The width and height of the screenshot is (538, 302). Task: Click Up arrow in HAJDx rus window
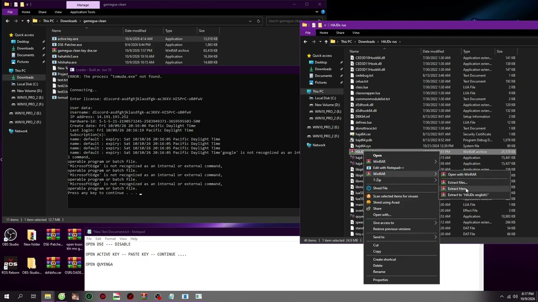326,42
